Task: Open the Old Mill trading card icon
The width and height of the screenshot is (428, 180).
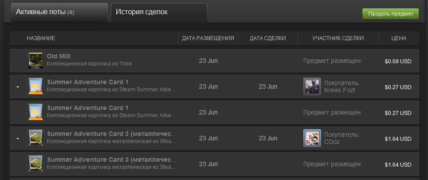Action: pos(36,61)
